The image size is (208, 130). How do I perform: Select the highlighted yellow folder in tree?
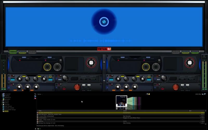6,112
